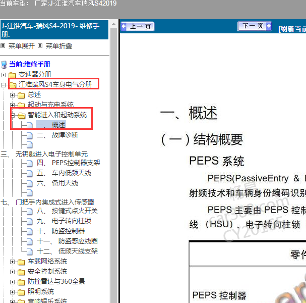The width and height of the screenshot is (306, 303).
Task: Click the icon beside 菜单展开
Action: point(3,46)
